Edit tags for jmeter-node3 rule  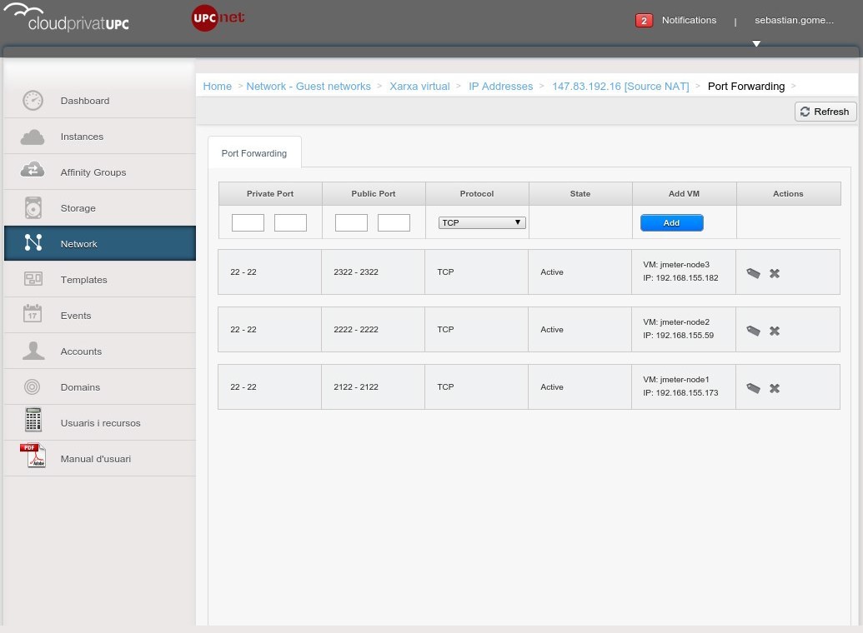pos(753,273)
